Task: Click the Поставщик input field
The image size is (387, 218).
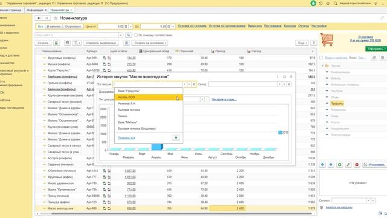Action: pos(148,84)
